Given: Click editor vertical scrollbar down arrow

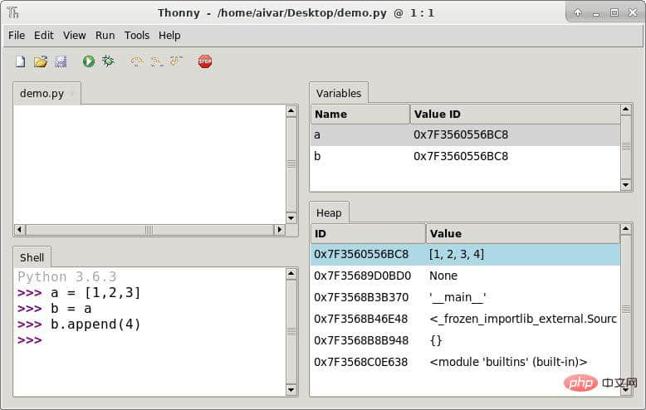Looking at the screenshot, I should 291,218.
